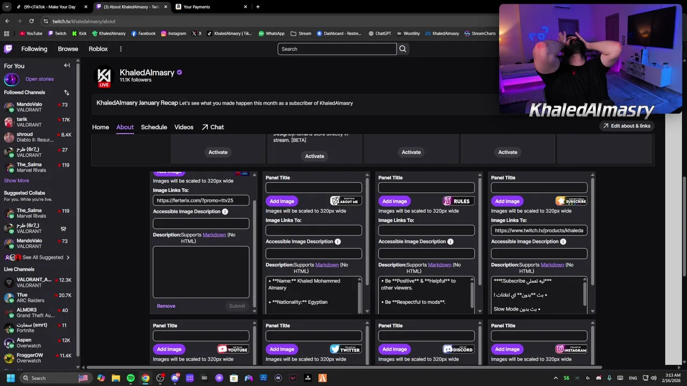This screenshot has width=687, height=386.
Task: Click the info icon in the ferterix link panel
Action: click(225, 212)
